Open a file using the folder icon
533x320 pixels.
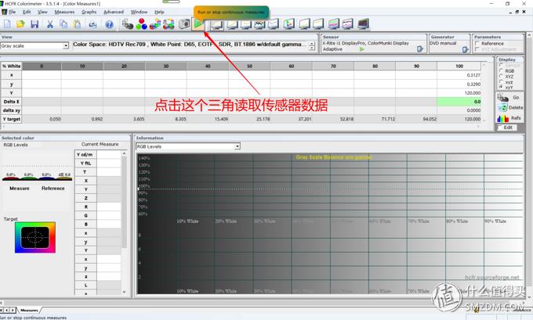click(20, 24)
